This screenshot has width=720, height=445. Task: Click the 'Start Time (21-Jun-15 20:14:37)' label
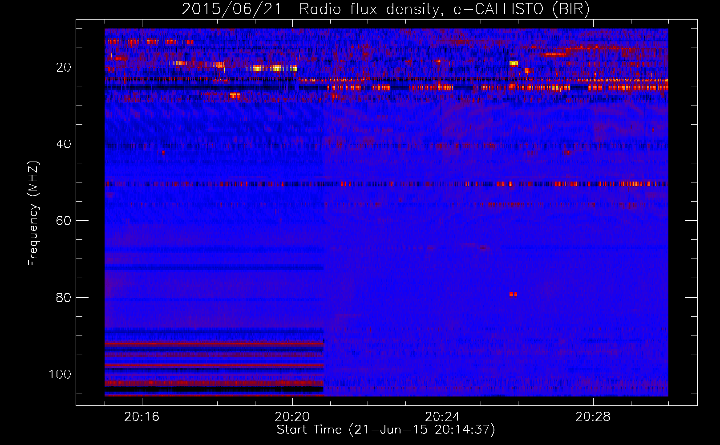pyautogui.click(x=386, y=430)
